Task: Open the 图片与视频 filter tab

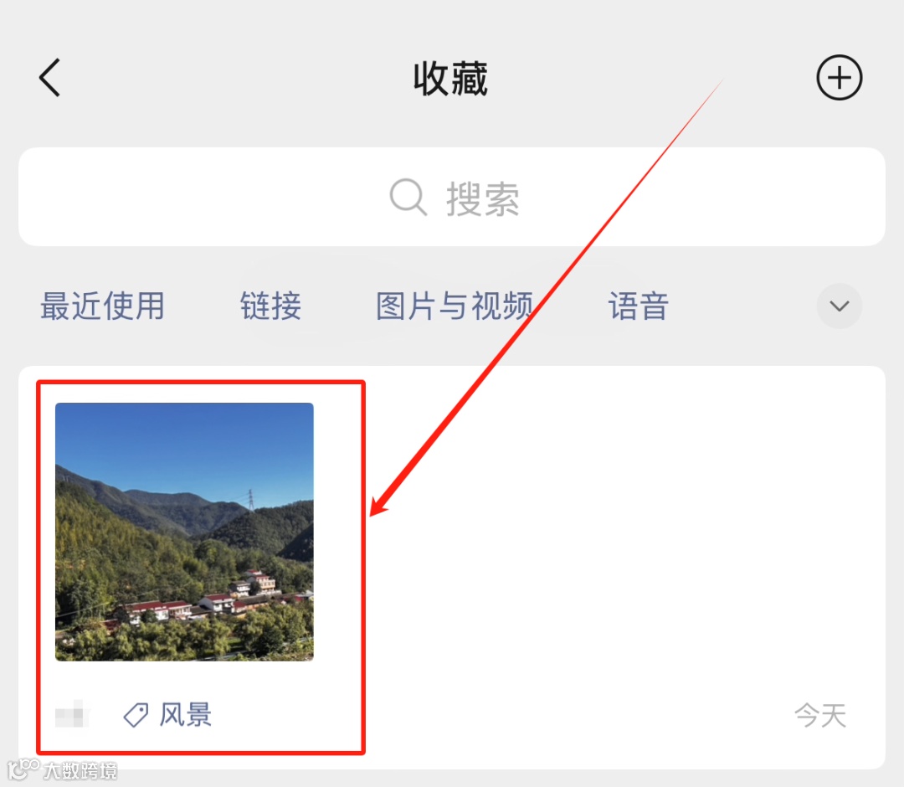Action: tap(455, 306)
